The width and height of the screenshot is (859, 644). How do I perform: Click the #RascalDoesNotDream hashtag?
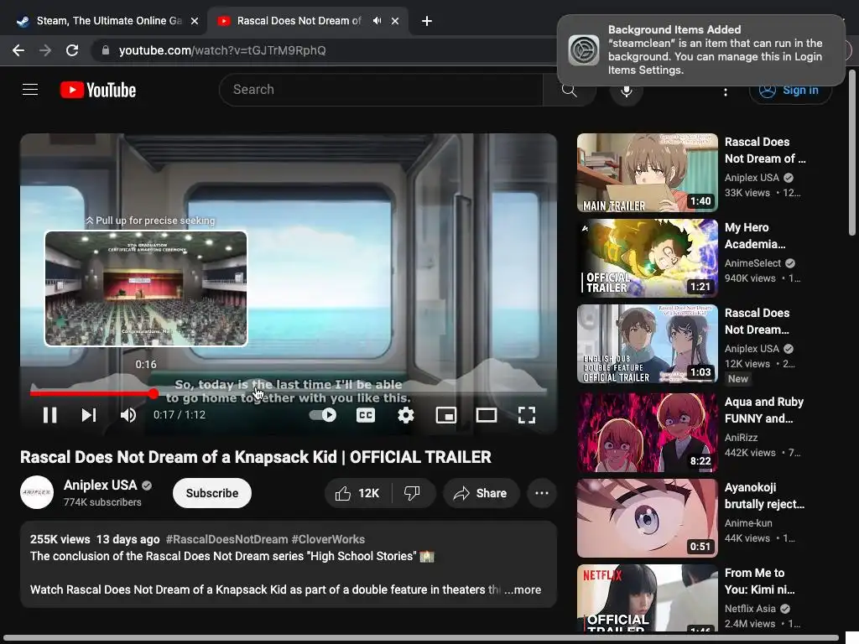click(x=226, y=539)
